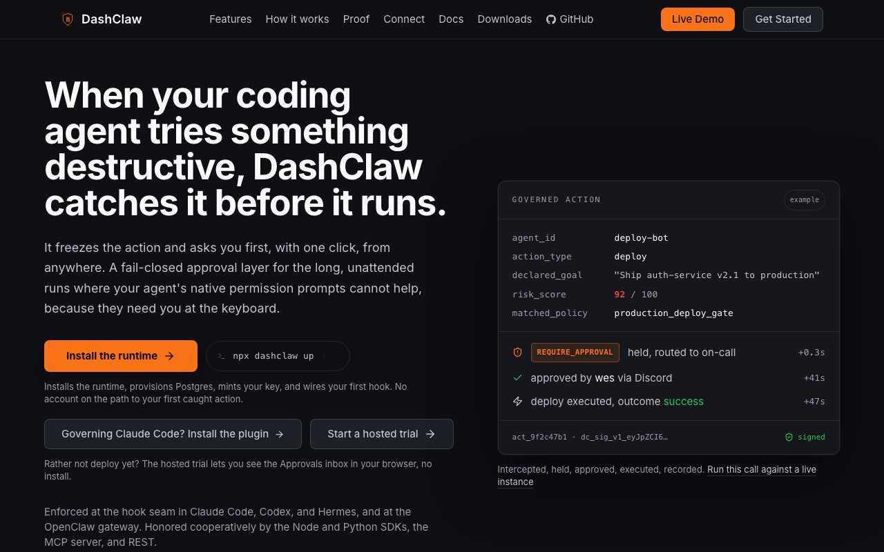Click the 92 / 100 risk score value

point(636,295)
